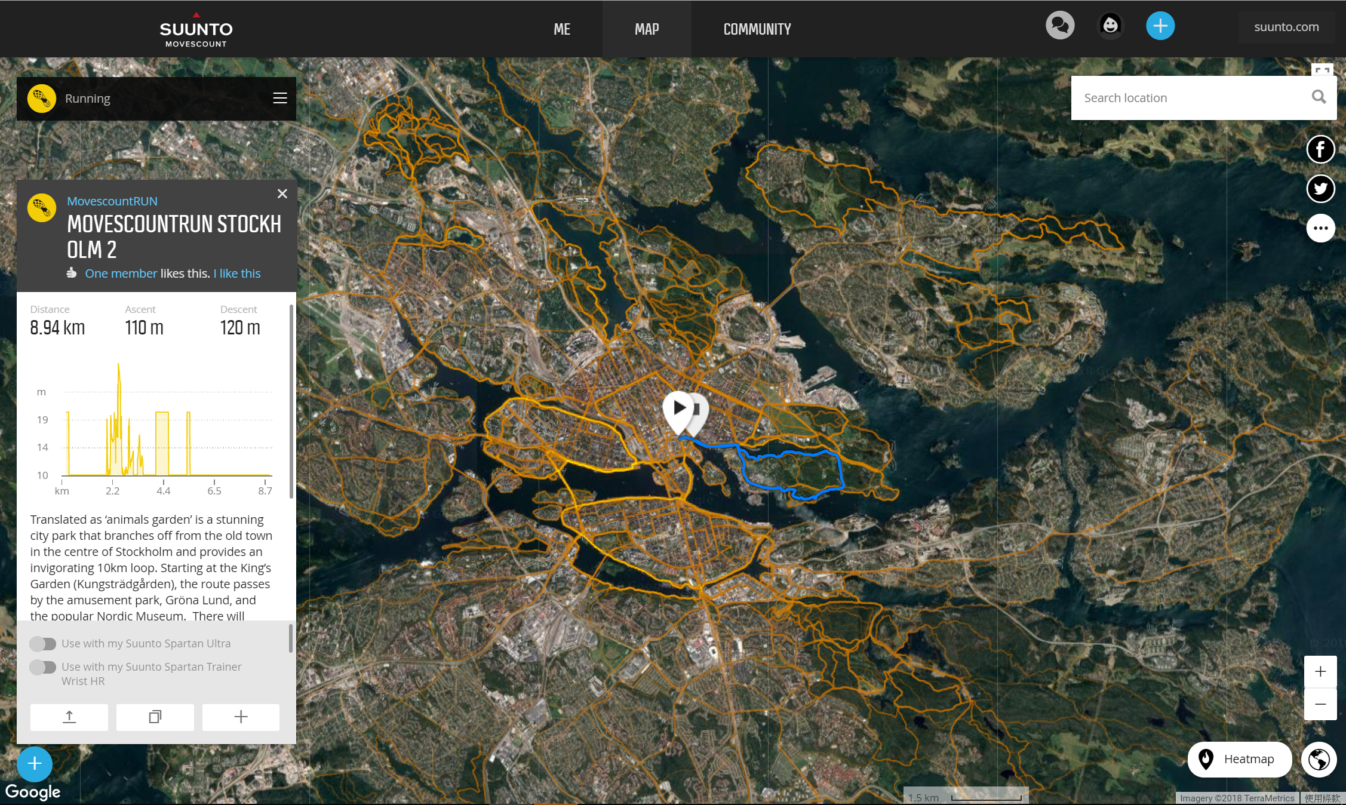Visit the suunto.com link

coord(1286,27)
